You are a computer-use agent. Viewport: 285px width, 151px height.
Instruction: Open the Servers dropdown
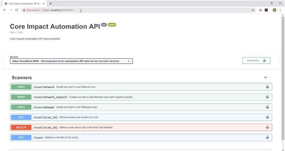pos(71,61)
